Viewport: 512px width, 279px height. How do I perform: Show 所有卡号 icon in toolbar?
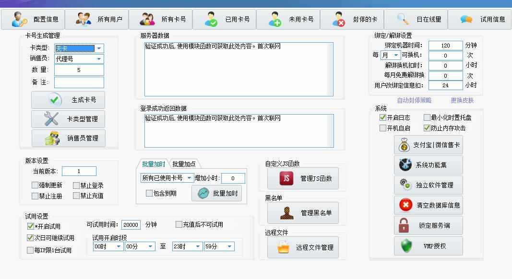pos(147,19)
